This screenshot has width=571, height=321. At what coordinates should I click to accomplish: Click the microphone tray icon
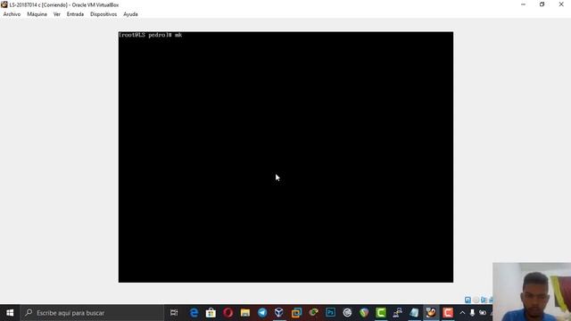point(472,313)
